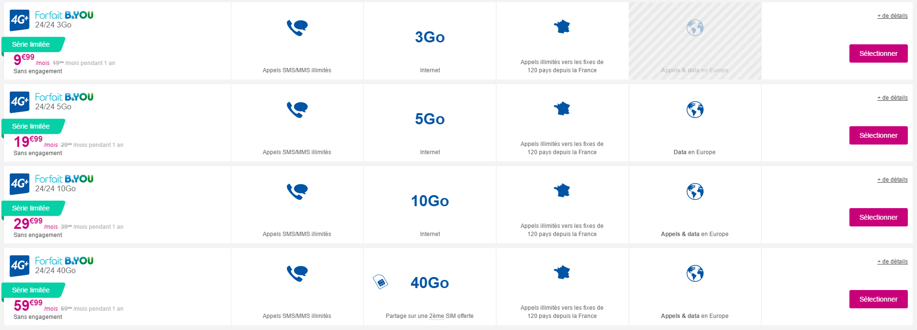Click the globe icon in the 5Go row
The image size is (917, 330).
695,110
